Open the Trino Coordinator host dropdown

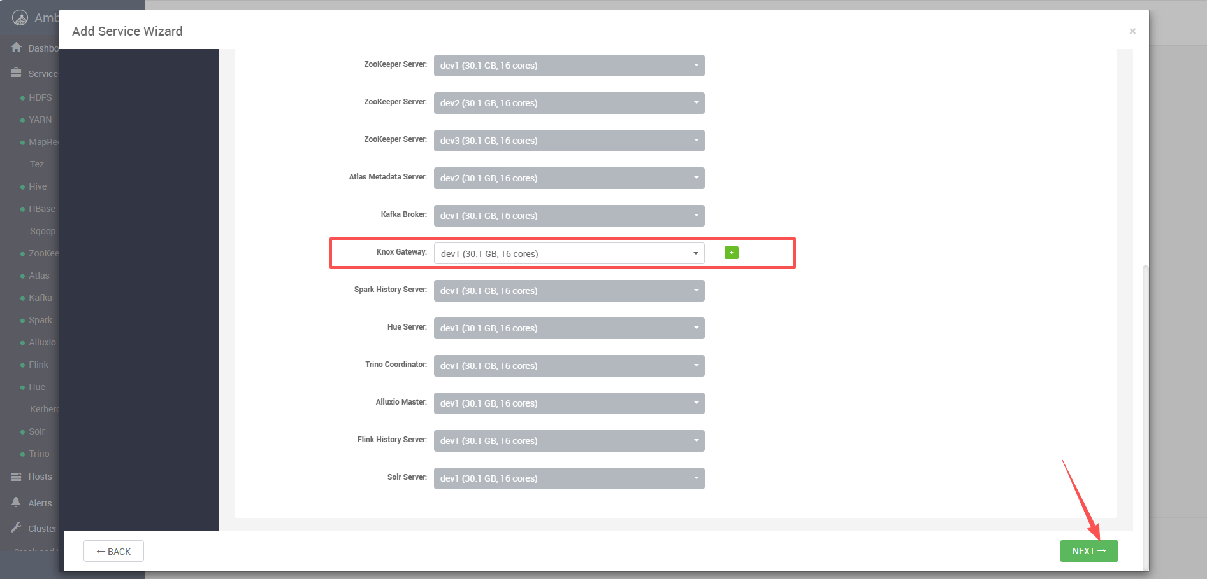click(568, 366)
